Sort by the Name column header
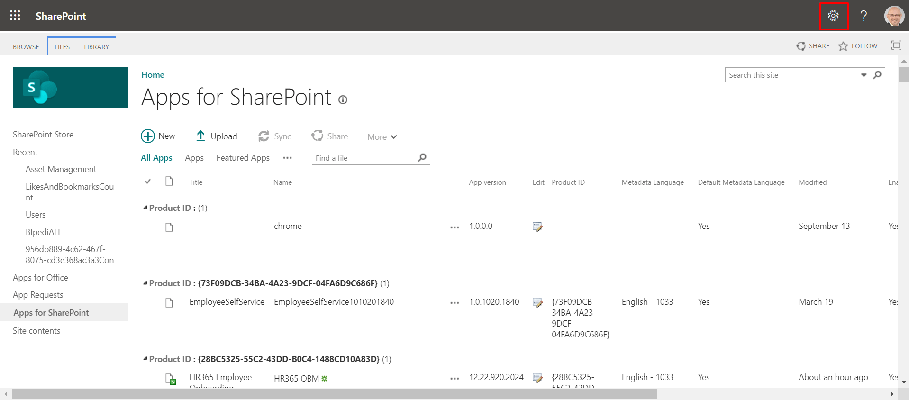 (282, 182)
